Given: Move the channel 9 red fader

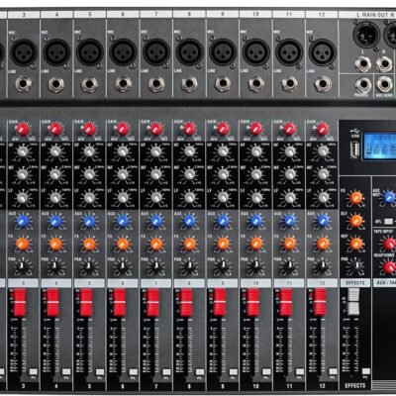Looking at the screenshot, I should point(220,302).
